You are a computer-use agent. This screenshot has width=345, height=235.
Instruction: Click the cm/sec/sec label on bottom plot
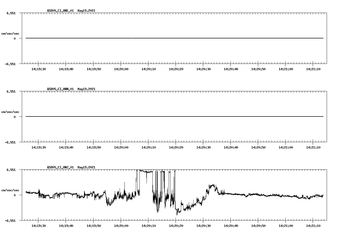pos(11,190)
